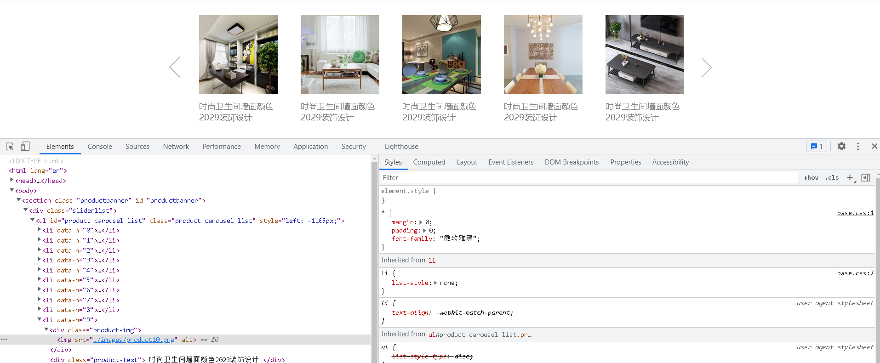Collapse the body element node
880x363 pixels.
12,190
